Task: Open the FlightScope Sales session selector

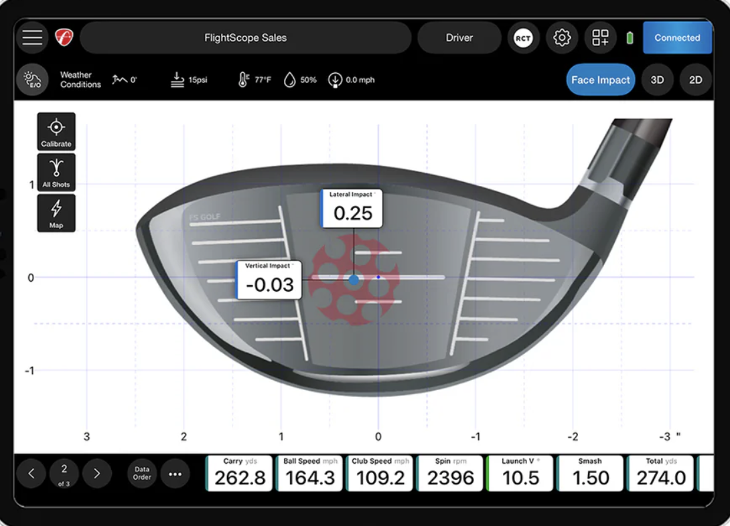Action: 245,38
